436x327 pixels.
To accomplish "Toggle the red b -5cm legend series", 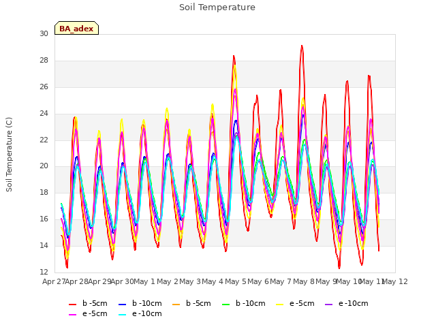I will [x=88, y=303].
